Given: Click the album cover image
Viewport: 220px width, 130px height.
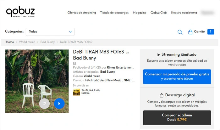Looking at the screenshot, I should click(37, 81).
